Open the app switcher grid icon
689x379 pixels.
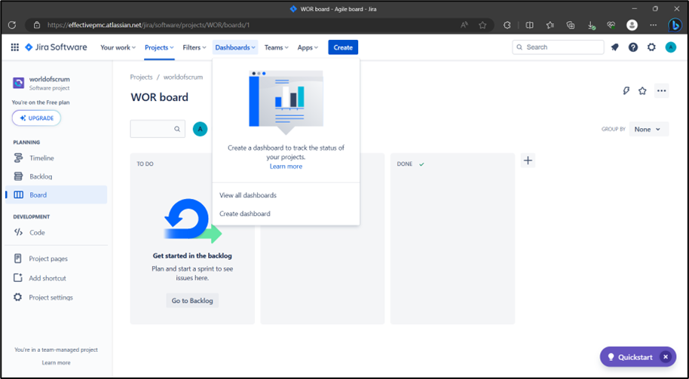[x=14, y=47]
